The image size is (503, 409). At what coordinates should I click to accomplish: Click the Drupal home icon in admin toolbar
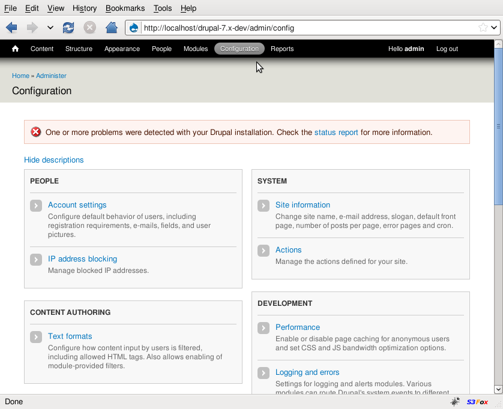[x=16, y=49]
